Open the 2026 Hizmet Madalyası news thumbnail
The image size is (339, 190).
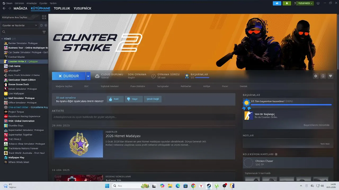click(x=79, y=144)
